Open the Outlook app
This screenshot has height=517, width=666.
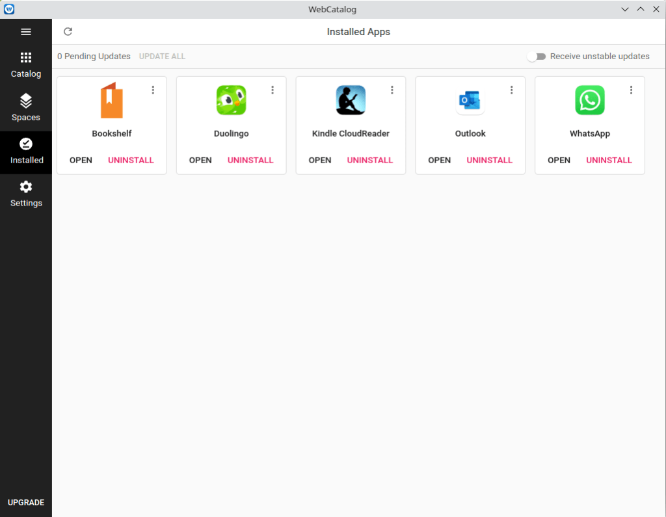point(440,160)
